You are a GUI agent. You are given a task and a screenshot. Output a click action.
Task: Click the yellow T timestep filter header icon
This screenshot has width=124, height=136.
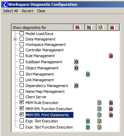(101, 28)
